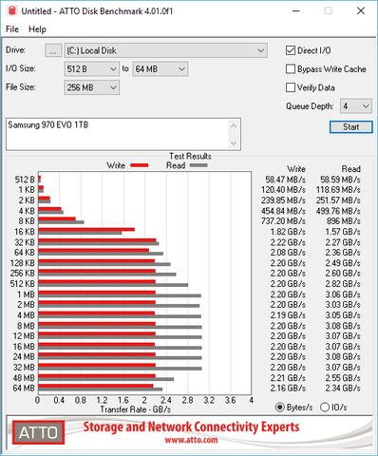Select the IO/s radio button

tap(325, 408)
